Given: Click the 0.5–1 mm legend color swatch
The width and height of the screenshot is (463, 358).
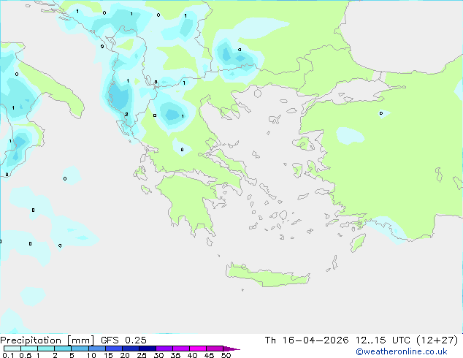Looking at the screenshot, I should (x=29, y=349).
